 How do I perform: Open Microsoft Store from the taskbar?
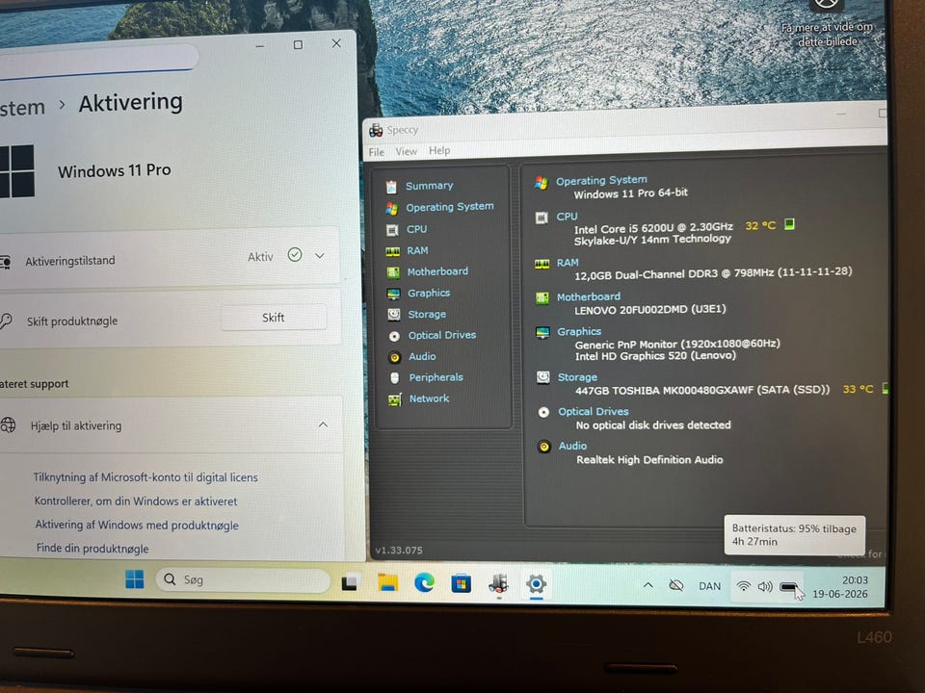(x=461, y=584)
